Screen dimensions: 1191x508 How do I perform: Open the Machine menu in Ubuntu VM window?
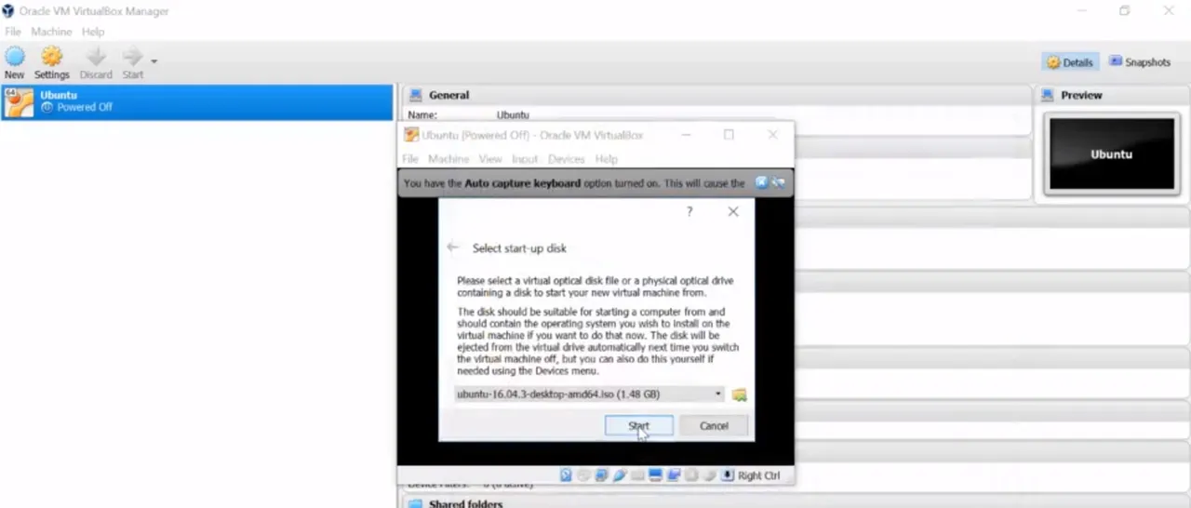(x=448, y=159)
